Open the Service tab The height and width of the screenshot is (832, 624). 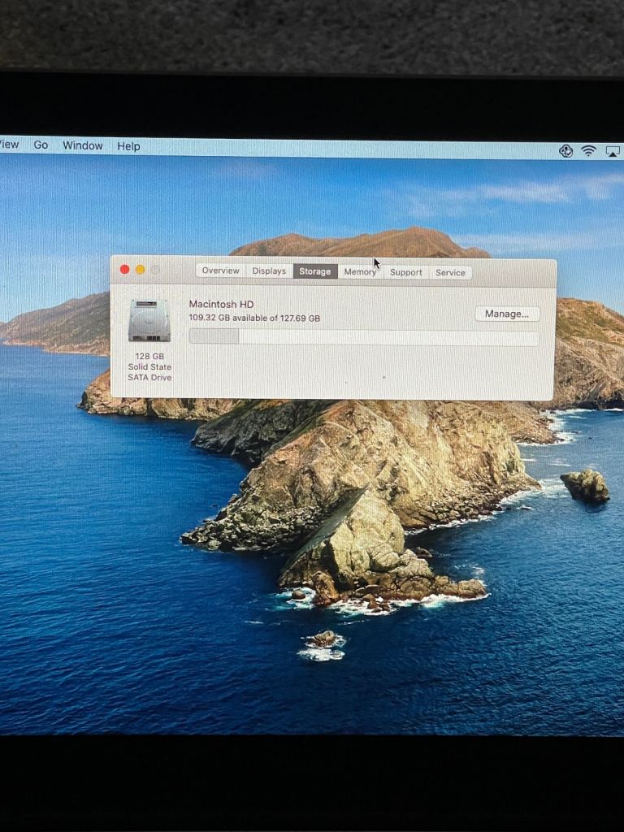450,273
